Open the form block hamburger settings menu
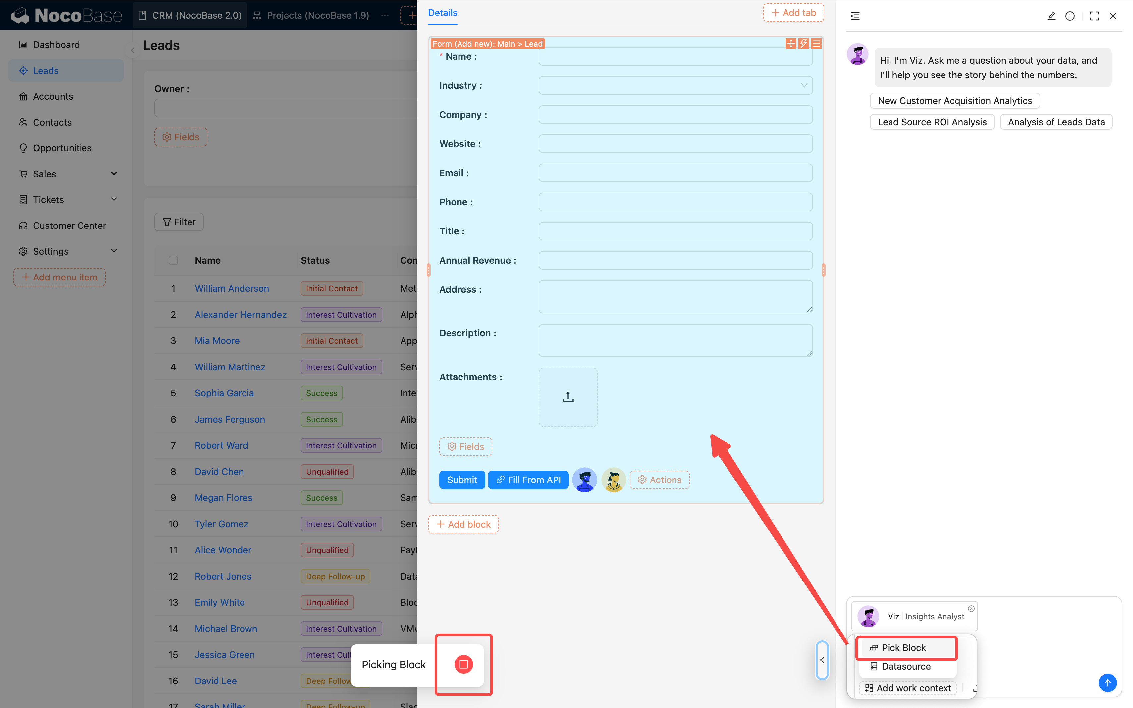The image size is (1133, 708). pyautogui.click(x=816, y=44)
